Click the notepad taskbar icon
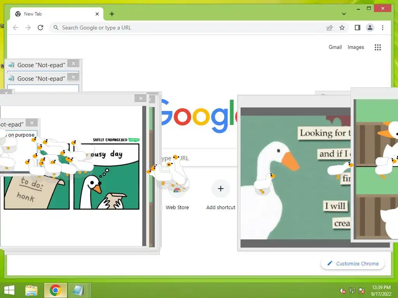 tap(78, 290)
